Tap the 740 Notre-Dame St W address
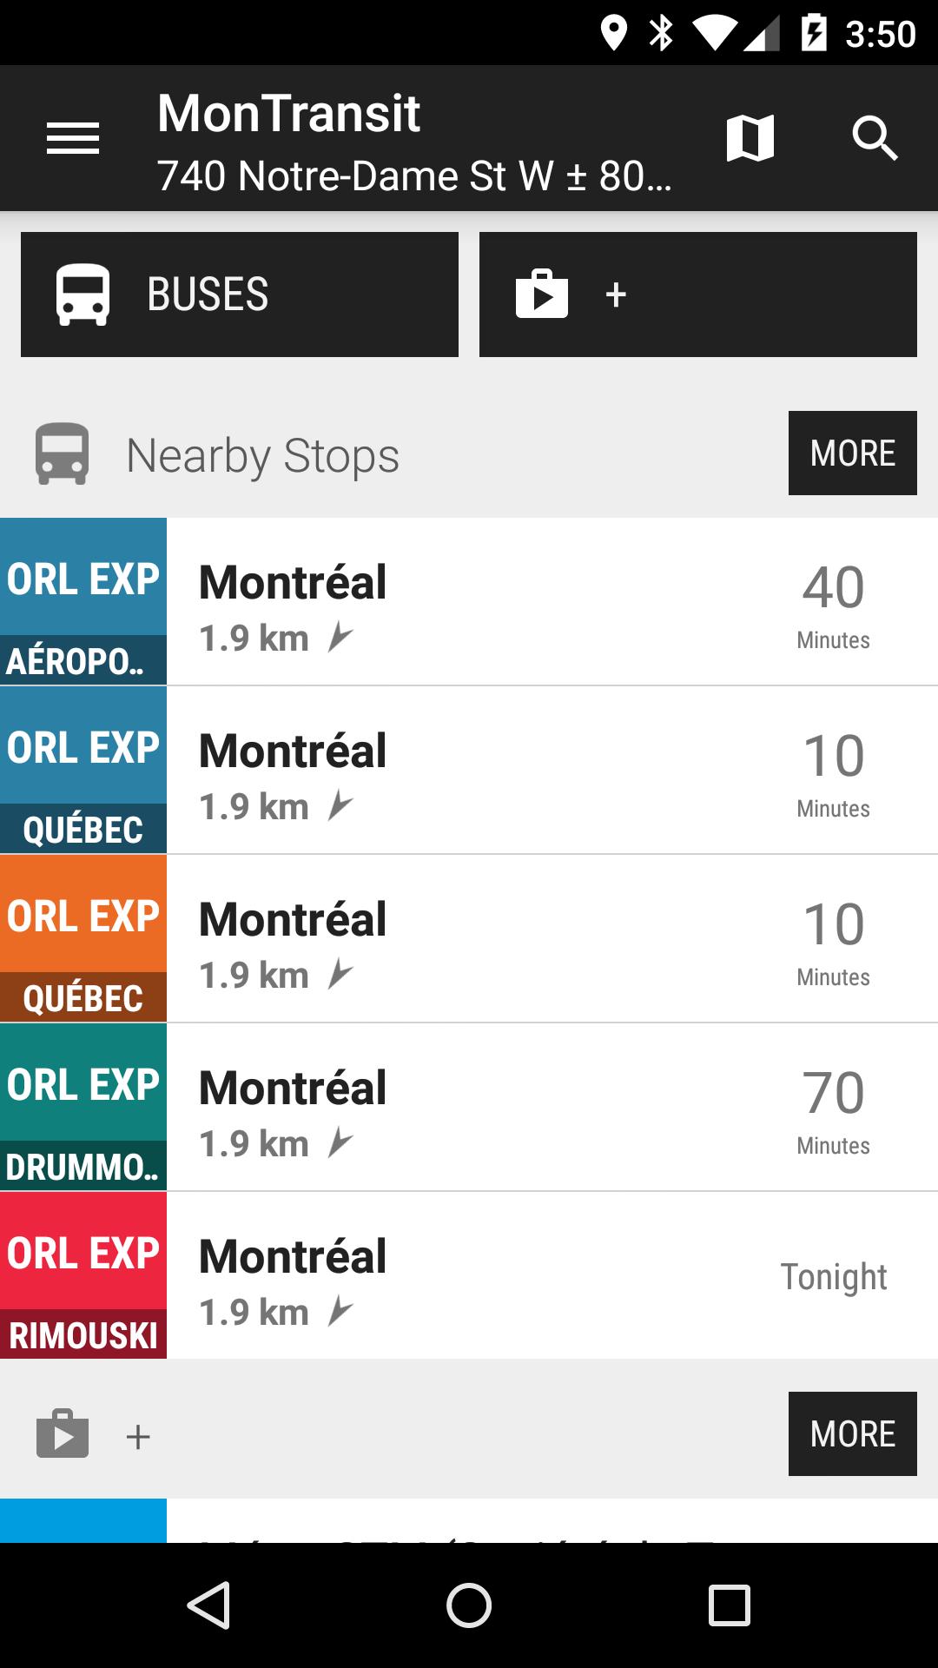The width and height of the screenshot is (938, 1668). (414, 176)
